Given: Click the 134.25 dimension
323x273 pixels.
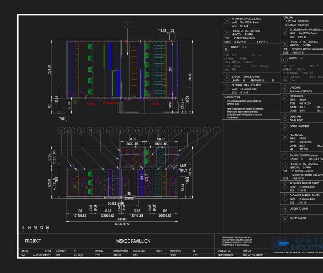Looking at the screenshot, I should coord(161,139).
